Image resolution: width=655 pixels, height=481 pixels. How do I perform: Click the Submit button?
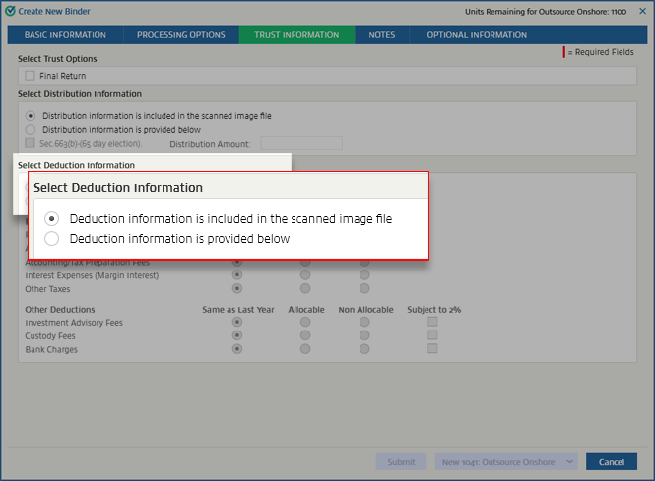pos(401,462)
